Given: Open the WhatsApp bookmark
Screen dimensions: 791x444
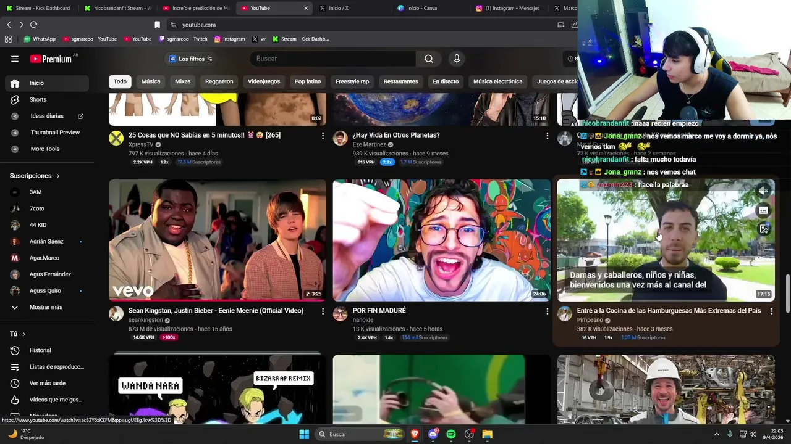Looking at the screenshot, I should (x=40, y=39).
